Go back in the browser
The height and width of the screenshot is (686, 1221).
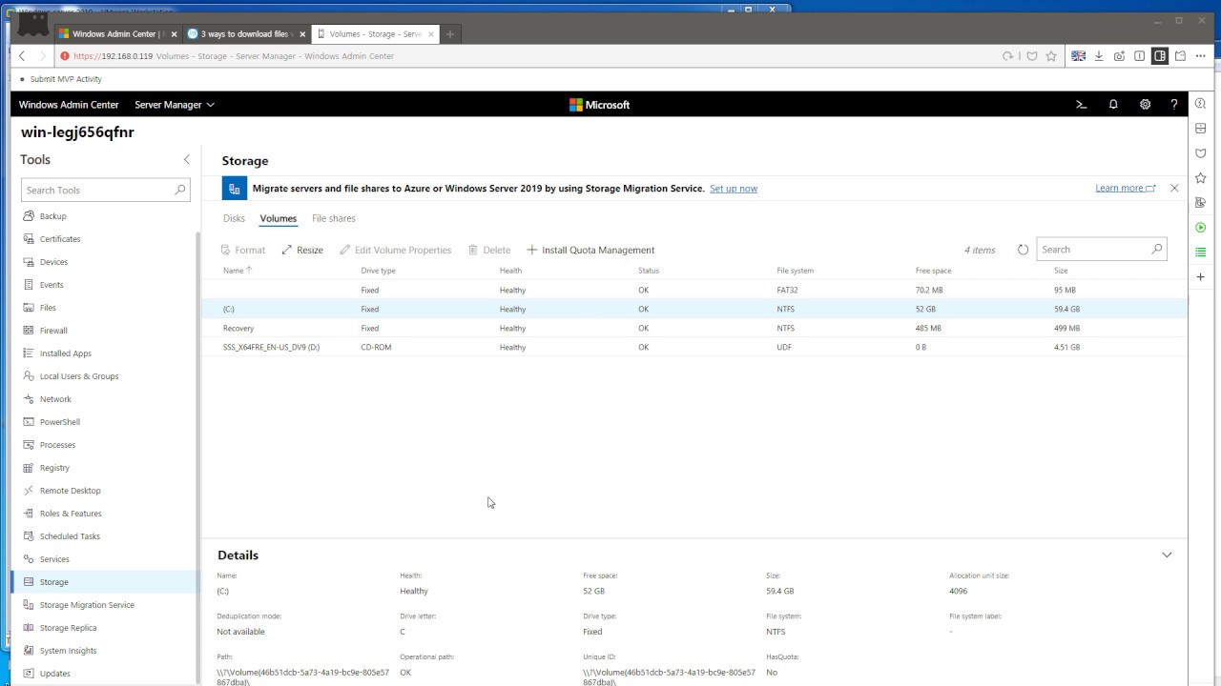[x=22, y=56]
